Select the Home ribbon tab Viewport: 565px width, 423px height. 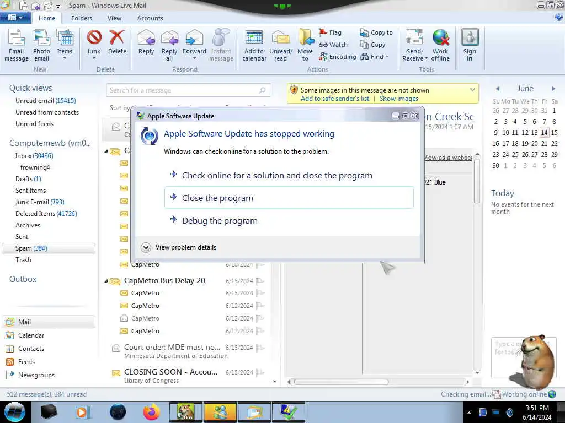[x=47, y=18]
